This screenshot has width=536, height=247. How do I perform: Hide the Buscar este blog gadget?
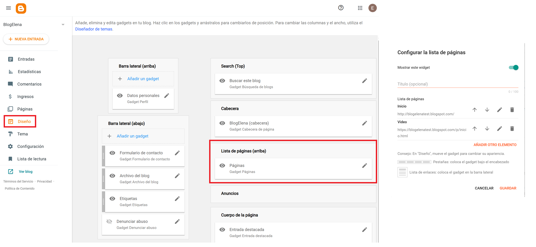point(222,81)
